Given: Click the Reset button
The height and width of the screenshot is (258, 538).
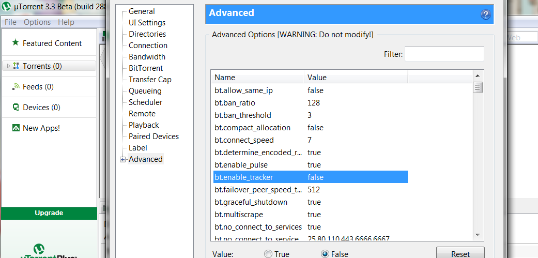Looking at the screenshot, I should pyautogui.click(x=460, y=253).
